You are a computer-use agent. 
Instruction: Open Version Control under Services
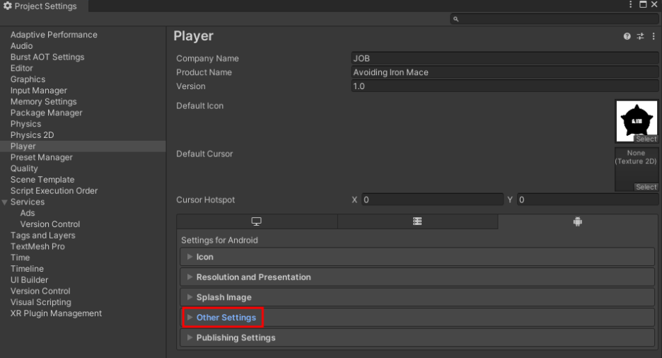[x=50, y=224]
